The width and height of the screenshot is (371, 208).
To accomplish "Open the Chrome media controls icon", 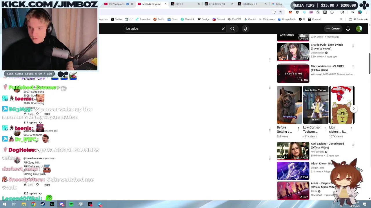I will pos(353,12).
